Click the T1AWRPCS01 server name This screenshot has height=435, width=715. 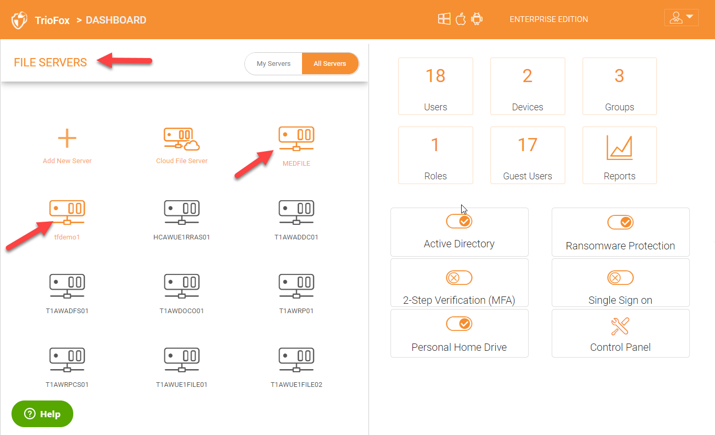67,385
